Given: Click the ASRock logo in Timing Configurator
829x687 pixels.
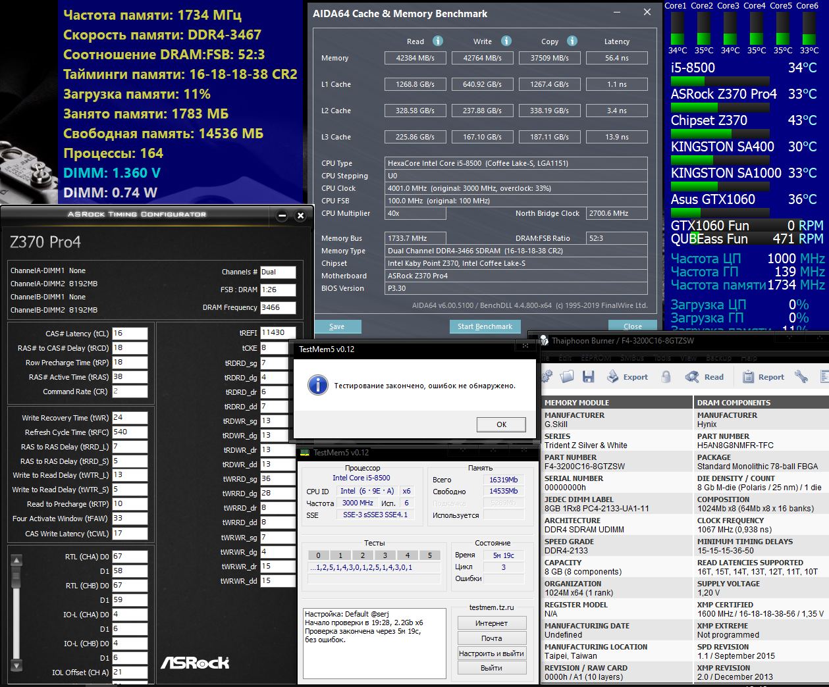Looking at the screenshot, I should pos(195,663).
